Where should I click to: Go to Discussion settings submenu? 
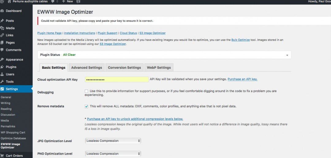pos(8,115)
